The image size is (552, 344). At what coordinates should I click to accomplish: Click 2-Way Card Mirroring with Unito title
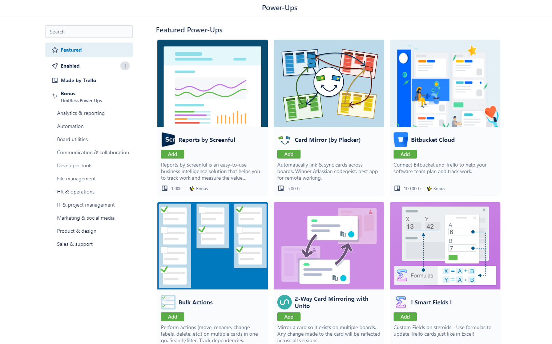click(331, 302)
